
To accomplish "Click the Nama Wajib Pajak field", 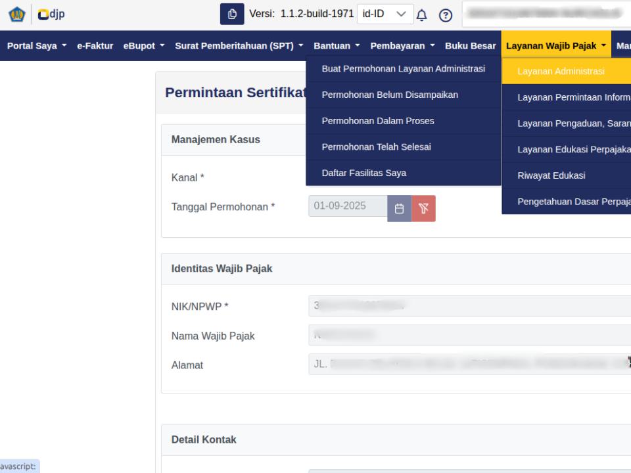I will [469, 335].
